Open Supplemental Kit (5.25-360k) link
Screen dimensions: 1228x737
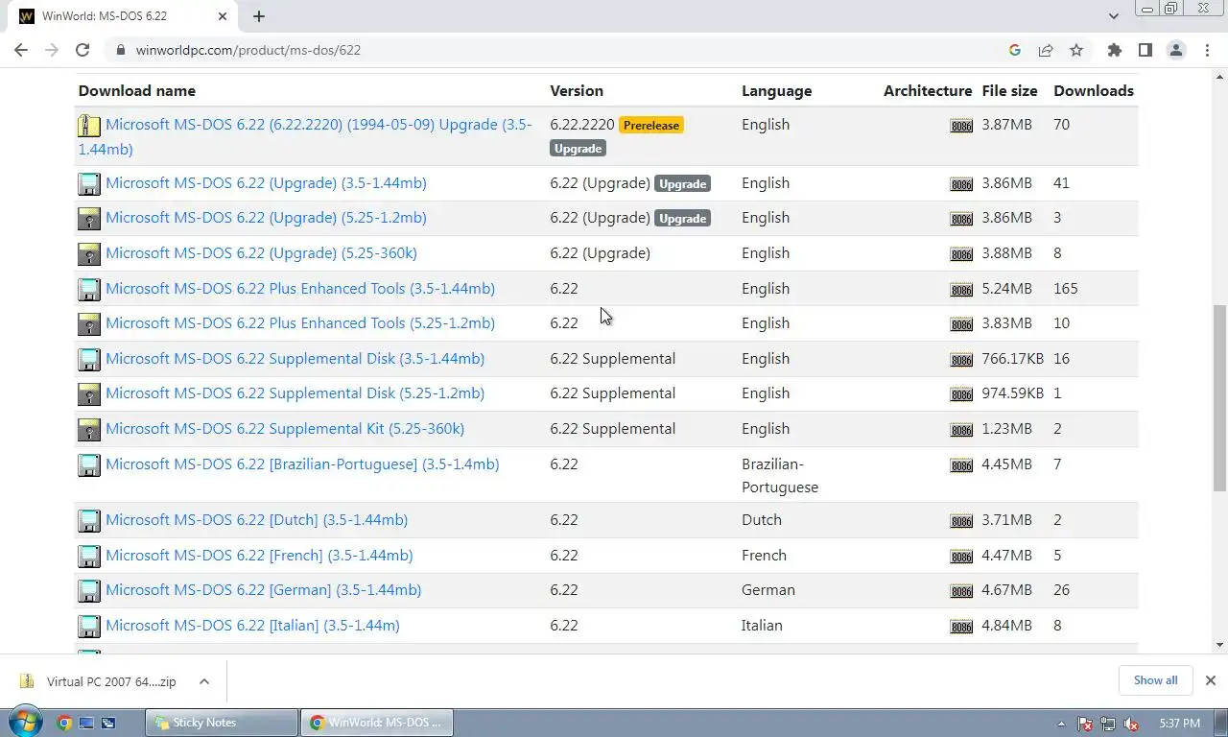point(285,429)
